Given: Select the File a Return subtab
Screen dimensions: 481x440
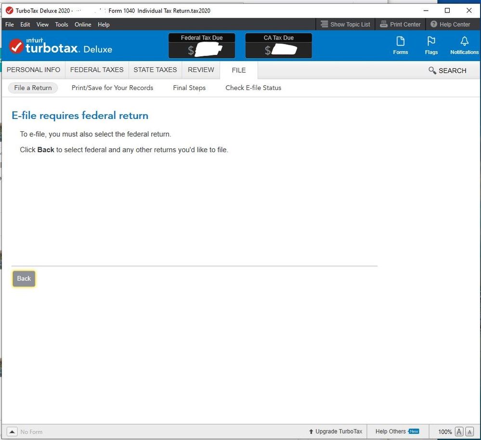Looking at the screenshot, I should 33,88.
